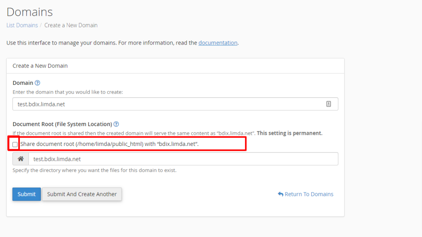The height and width of the screenshot is (237, 422).
Task: Click the bold 'Domain' field label
Action: coord(23,83)
